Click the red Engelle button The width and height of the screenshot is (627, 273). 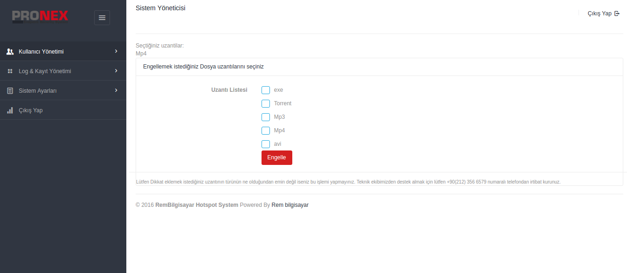pos(277,157)
